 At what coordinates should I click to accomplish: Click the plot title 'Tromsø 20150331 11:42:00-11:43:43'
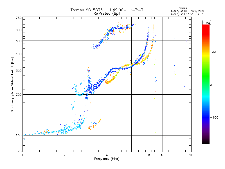tap(107, 10)
